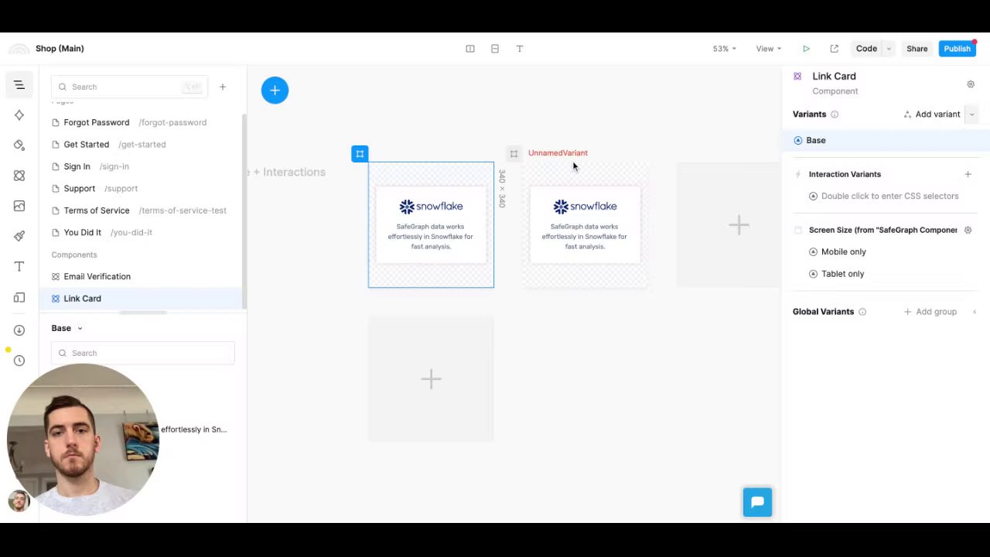Open the paint bucket styles icon
This screenshot has width=990, height=557.
click(x=19, y=145)
